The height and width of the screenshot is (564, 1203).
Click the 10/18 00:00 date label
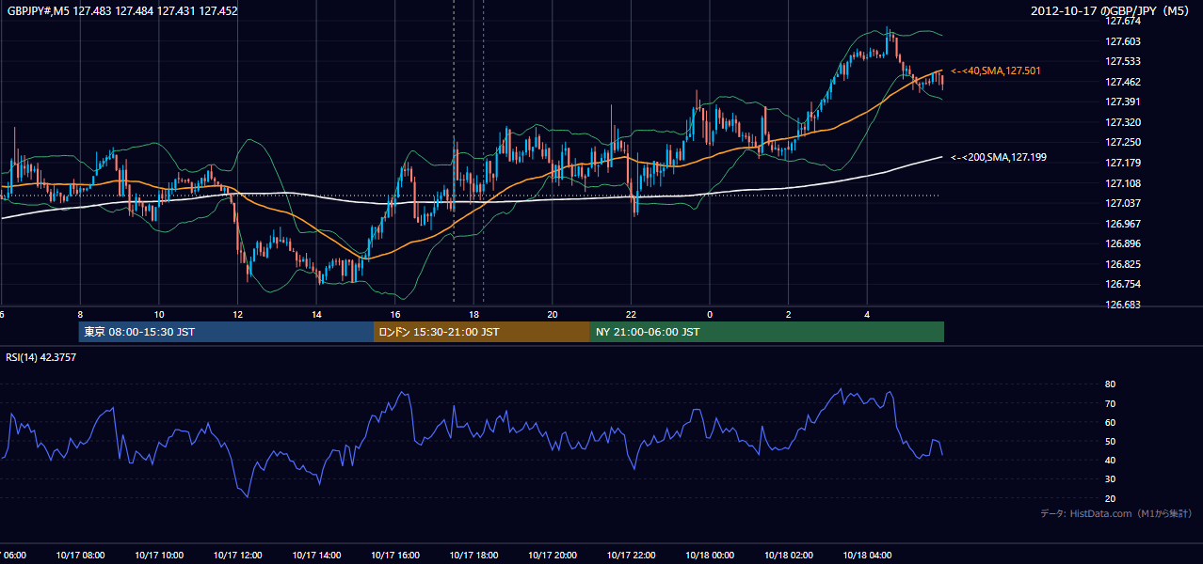tap(710, 556)
